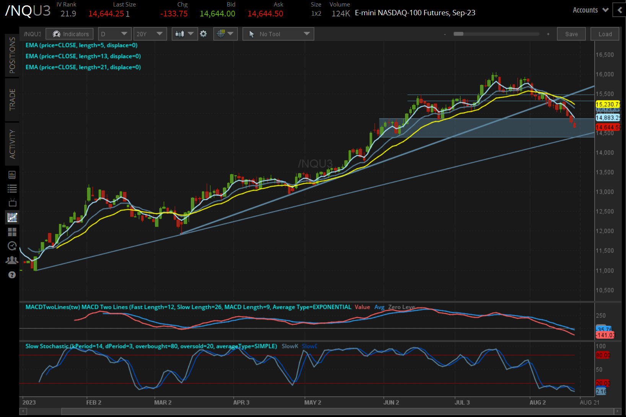Open OnDemand playback clock icon
The image size is (626, 417).
(12, 246)
